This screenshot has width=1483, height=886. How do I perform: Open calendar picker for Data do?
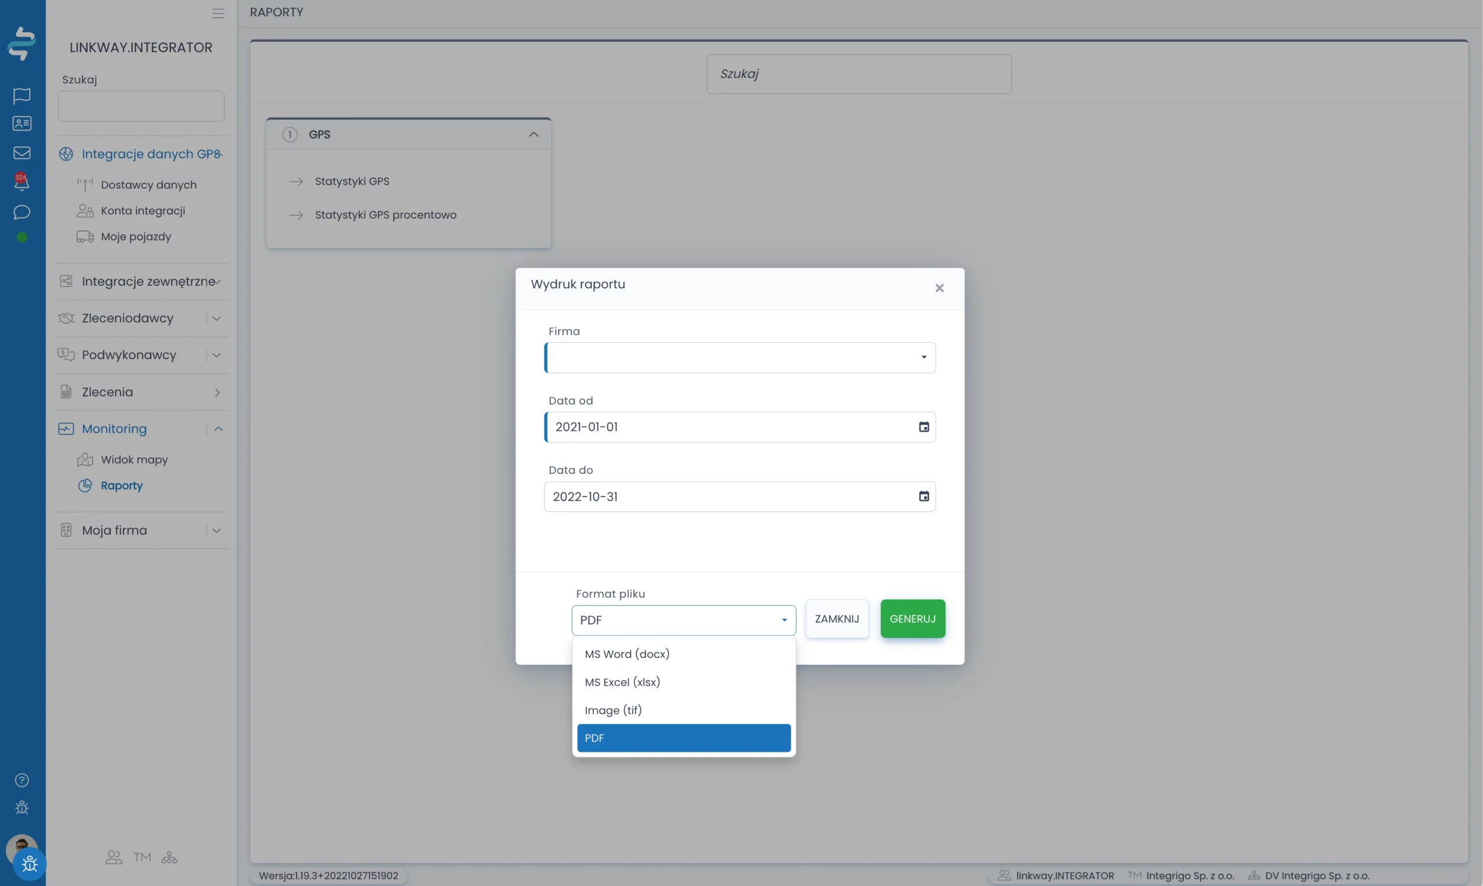(923, 496)
